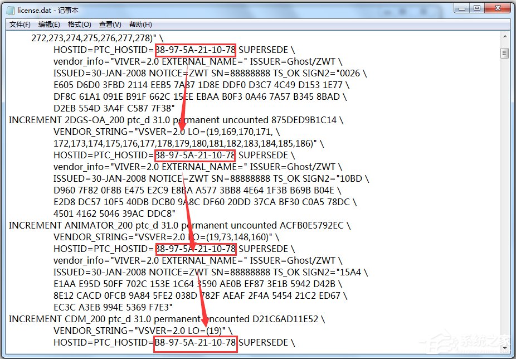Click the ISSUED line ending SIGN2="0026
The image size is (516, 359).
pyautogui.click(x=210, y=73)
